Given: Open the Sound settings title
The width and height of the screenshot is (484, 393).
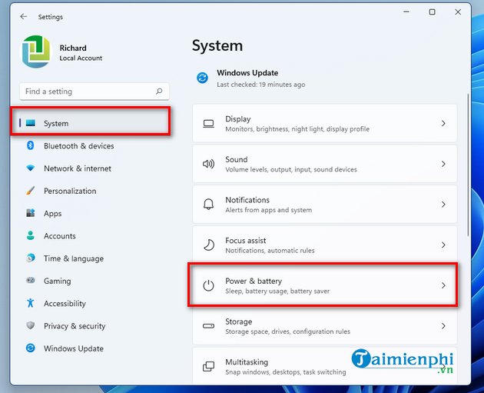Looking at the screenshot, I should pos(237,159).
